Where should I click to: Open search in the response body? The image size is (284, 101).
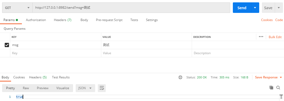(x=278, y=88)
